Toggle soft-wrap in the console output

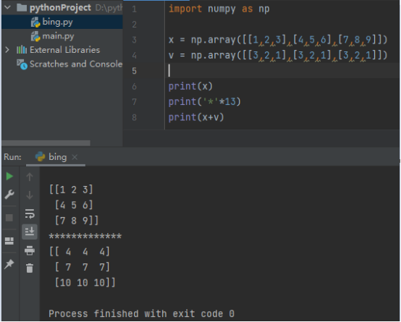(x=30, y=213)
